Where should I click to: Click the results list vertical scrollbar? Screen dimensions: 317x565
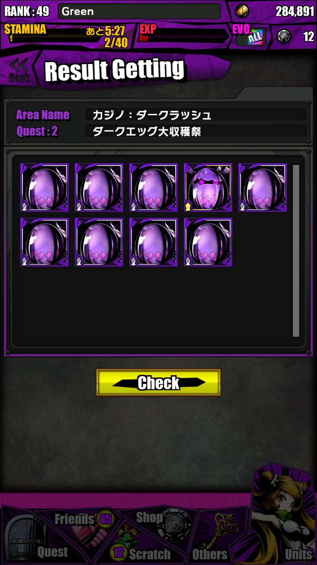click(x=296, y=251)
